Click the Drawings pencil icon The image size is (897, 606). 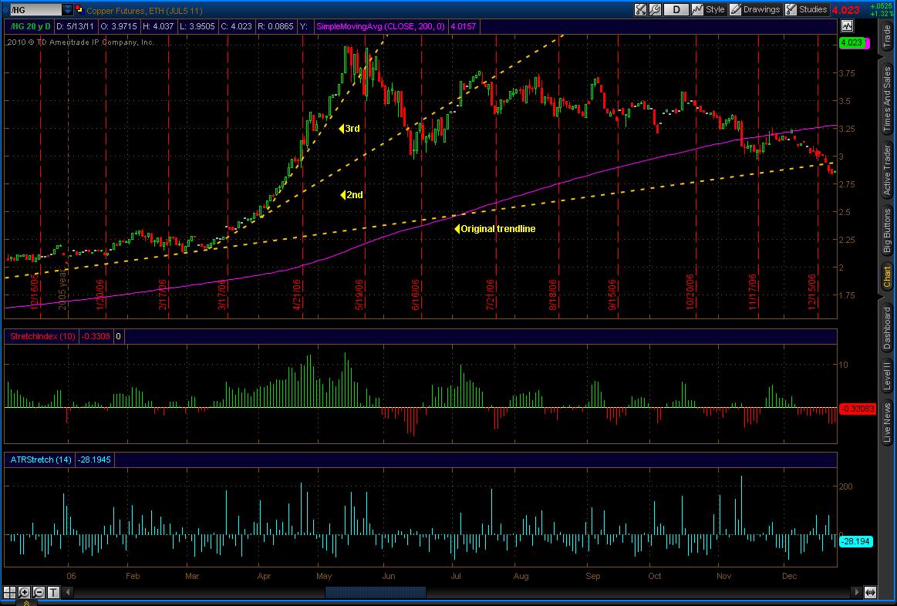coord(735,10)
